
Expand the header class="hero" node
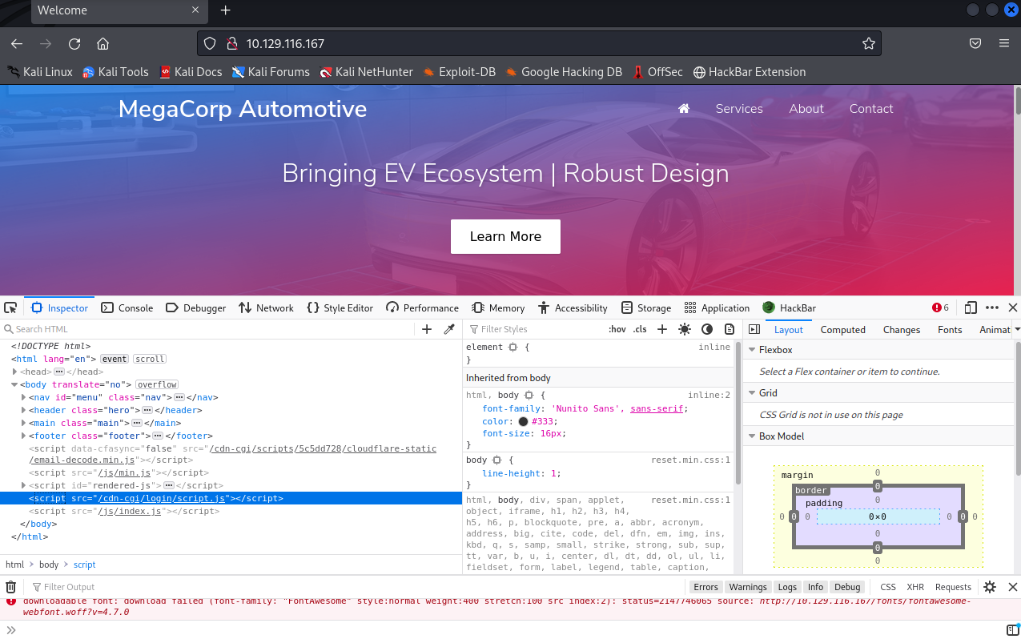[x=24, y=410]
